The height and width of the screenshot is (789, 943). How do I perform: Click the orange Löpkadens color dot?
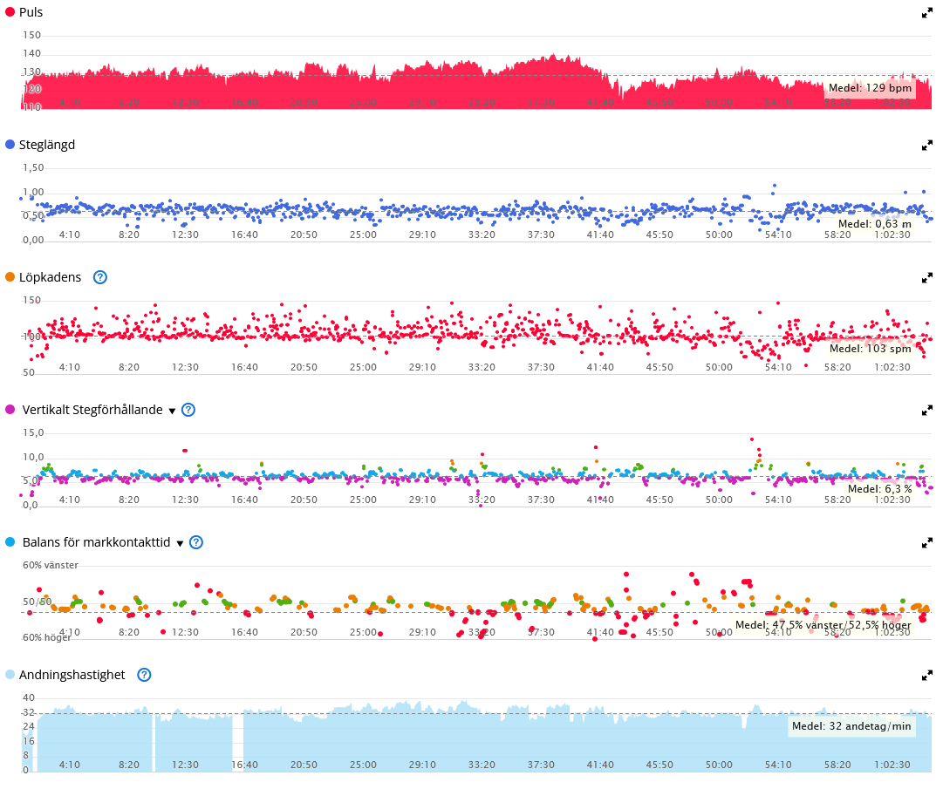[10, 277]
